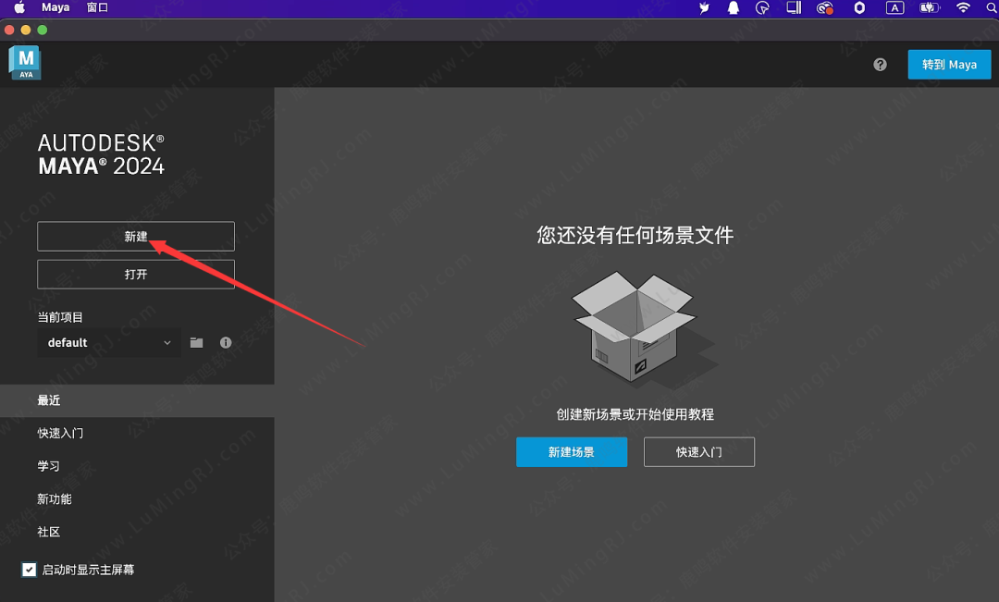Image resolution: width=999 pixels, height=602 pixels.
Task: Click the screen mirroring icon in menu bar
Action: click(792, 7)
